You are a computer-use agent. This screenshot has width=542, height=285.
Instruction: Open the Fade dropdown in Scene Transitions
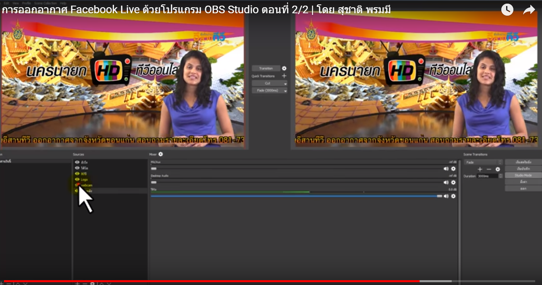click(483, 162)
